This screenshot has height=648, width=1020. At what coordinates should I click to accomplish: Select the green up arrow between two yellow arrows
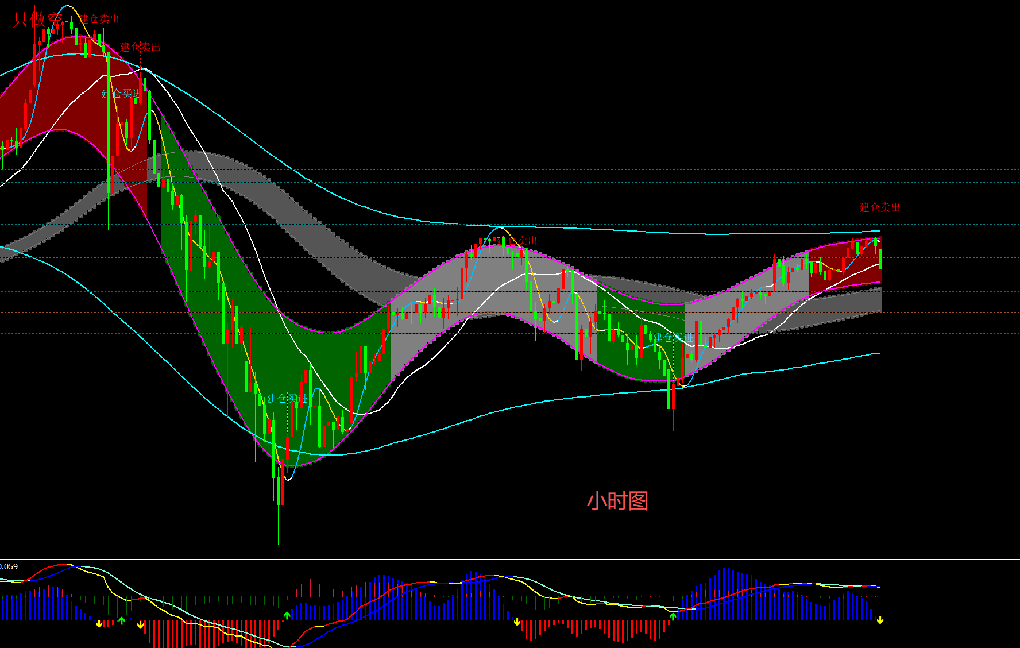[x=121, y=621]
